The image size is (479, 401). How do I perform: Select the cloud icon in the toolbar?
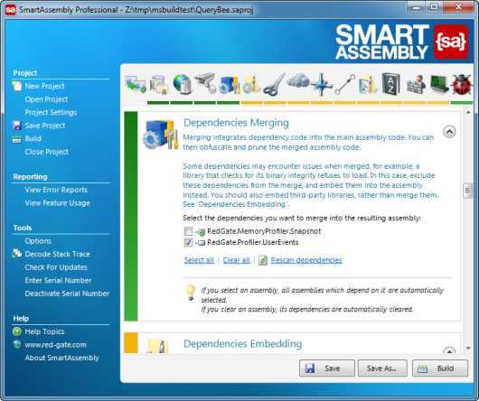[297, 80]
